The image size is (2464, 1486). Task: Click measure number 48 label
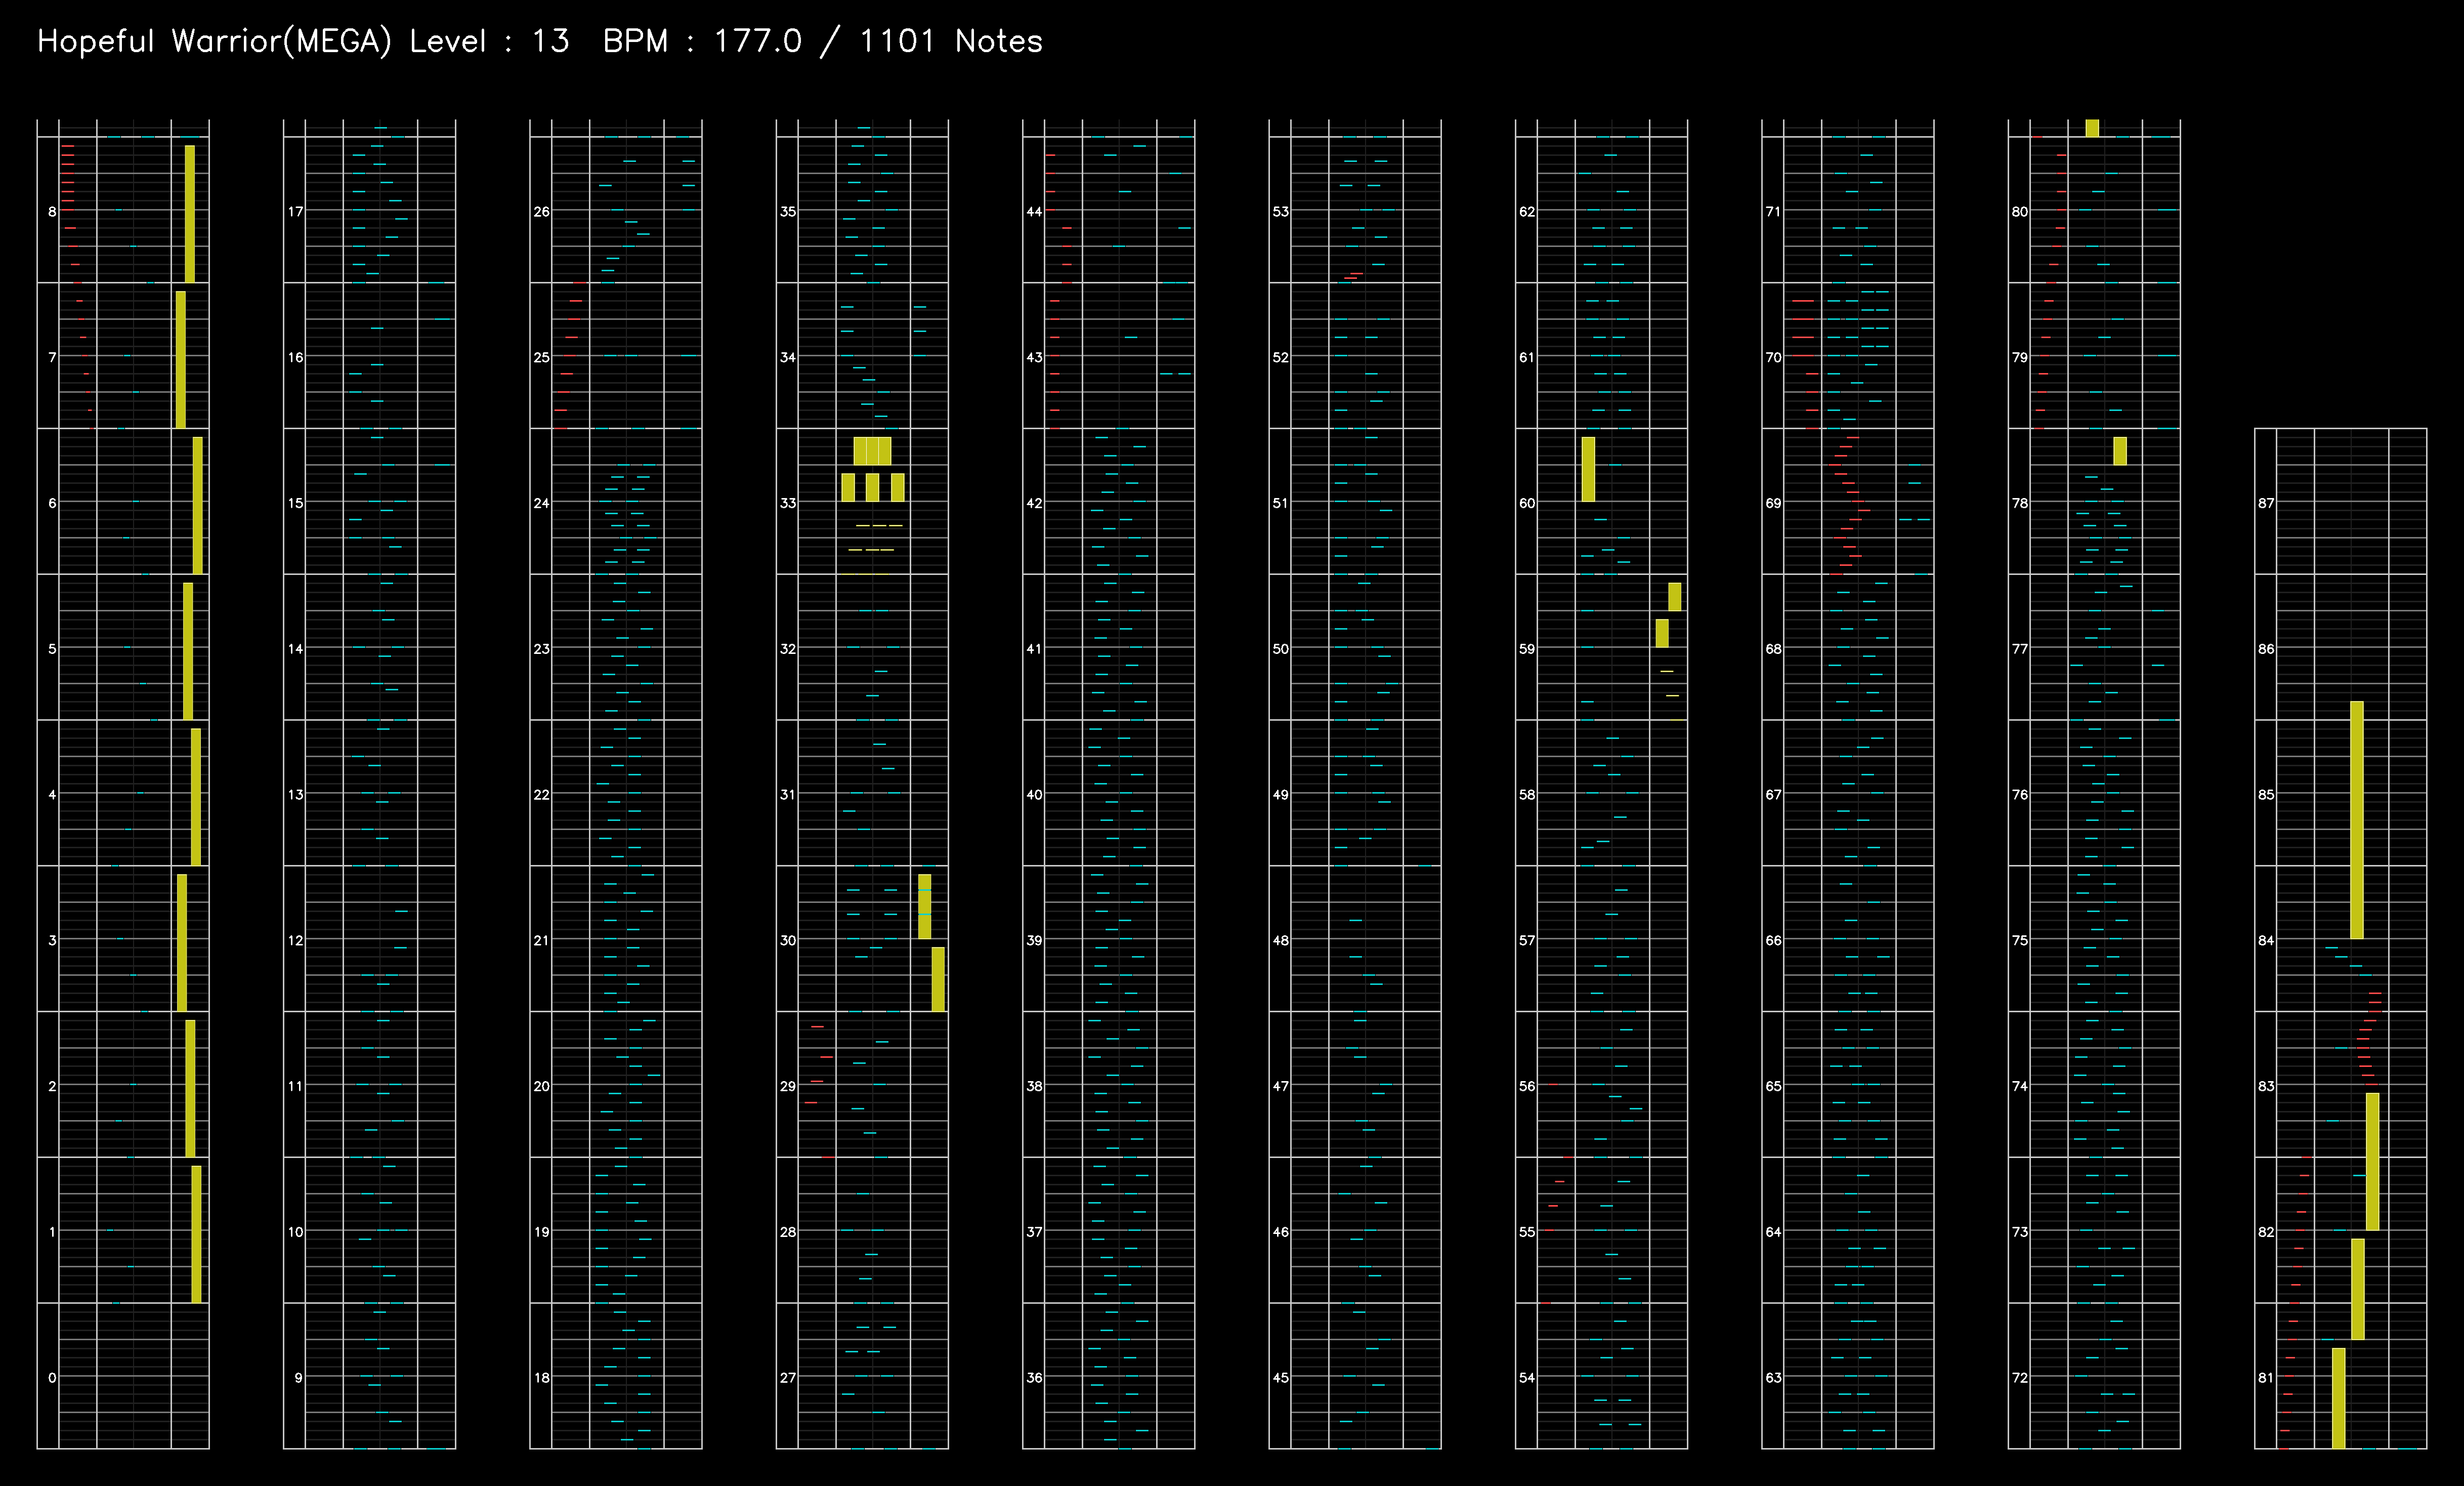[x=1281, y=940]
